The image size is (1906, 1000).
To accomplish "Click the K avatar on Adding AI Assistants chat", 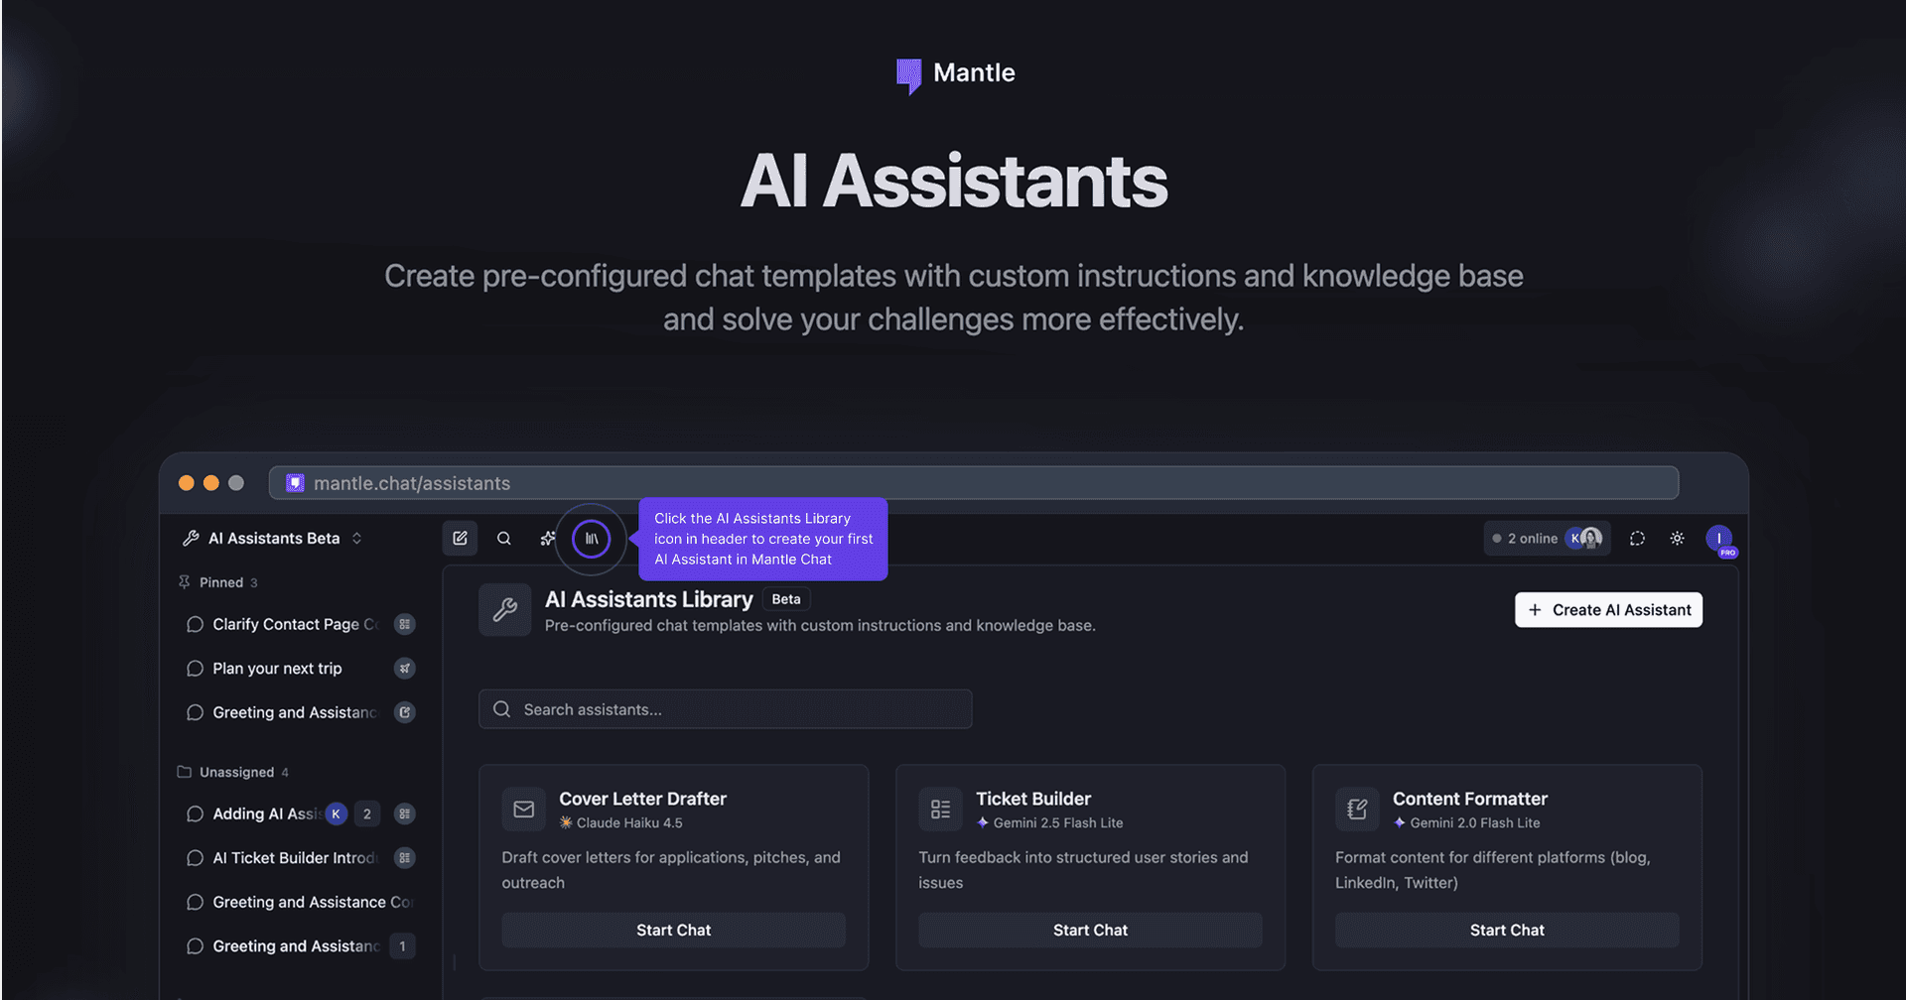I will click(337, 813).
